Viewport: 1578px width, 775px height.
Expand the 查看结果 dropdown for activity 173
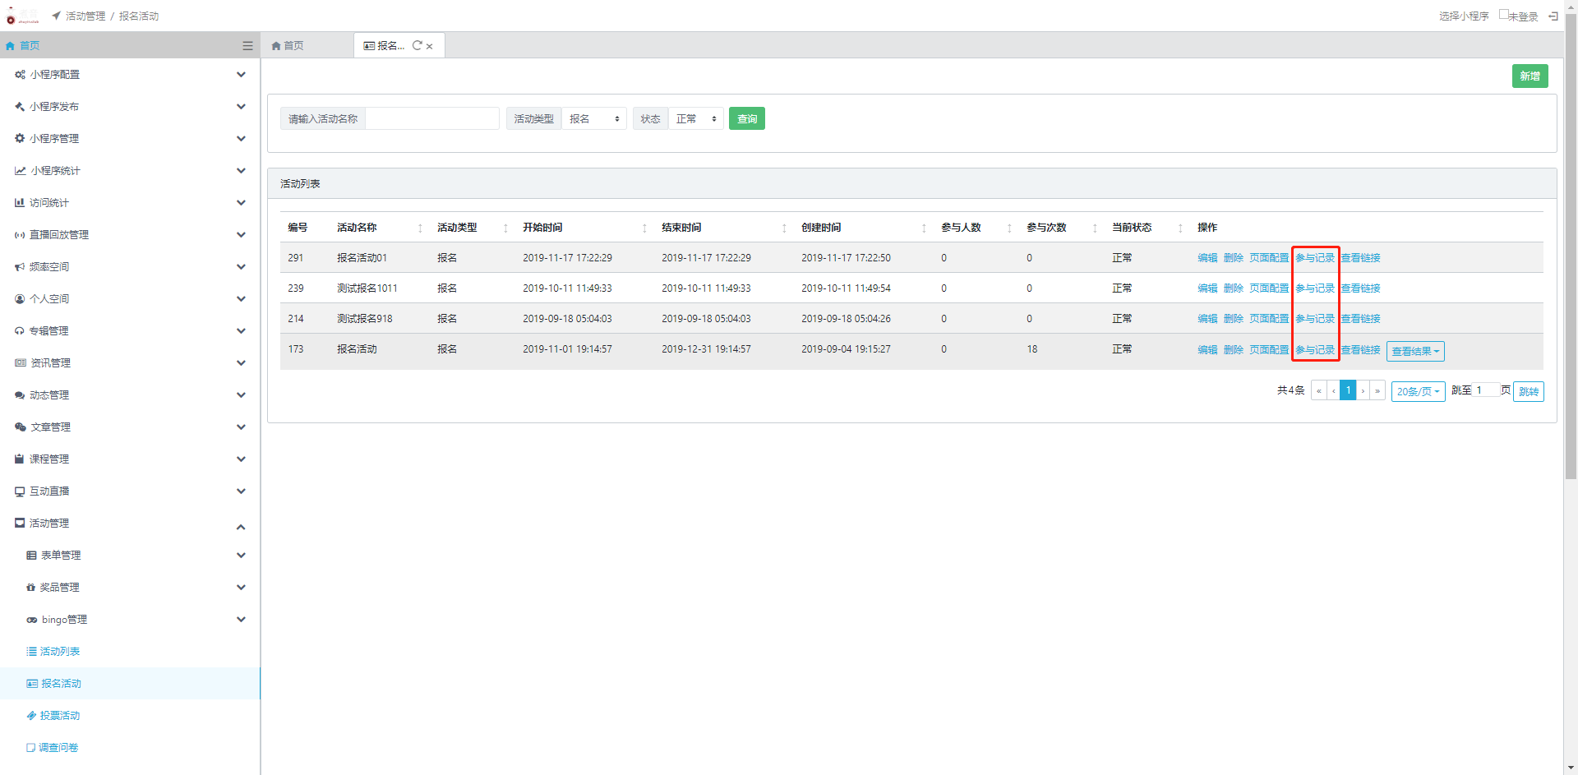click(1414, 351)
